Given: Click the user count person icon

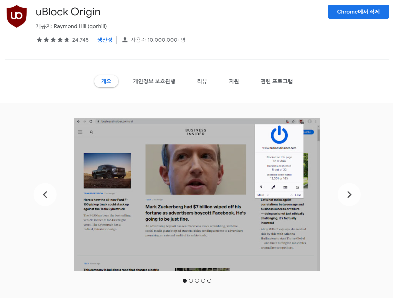Looking at the screenshot, I should point(125,40).
